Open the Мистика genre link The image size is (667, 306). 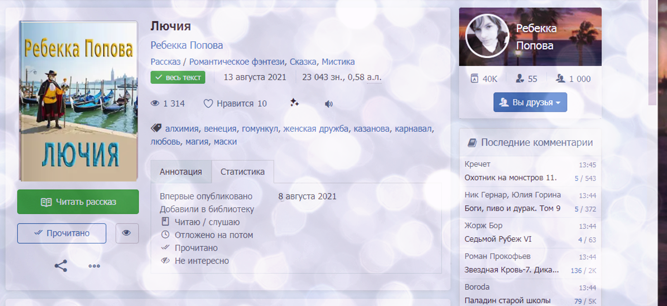pyautogui.click(x=338, y=62)
